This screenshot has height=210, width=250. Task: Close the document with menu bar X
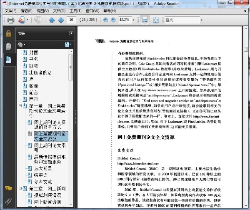[245, 11]
